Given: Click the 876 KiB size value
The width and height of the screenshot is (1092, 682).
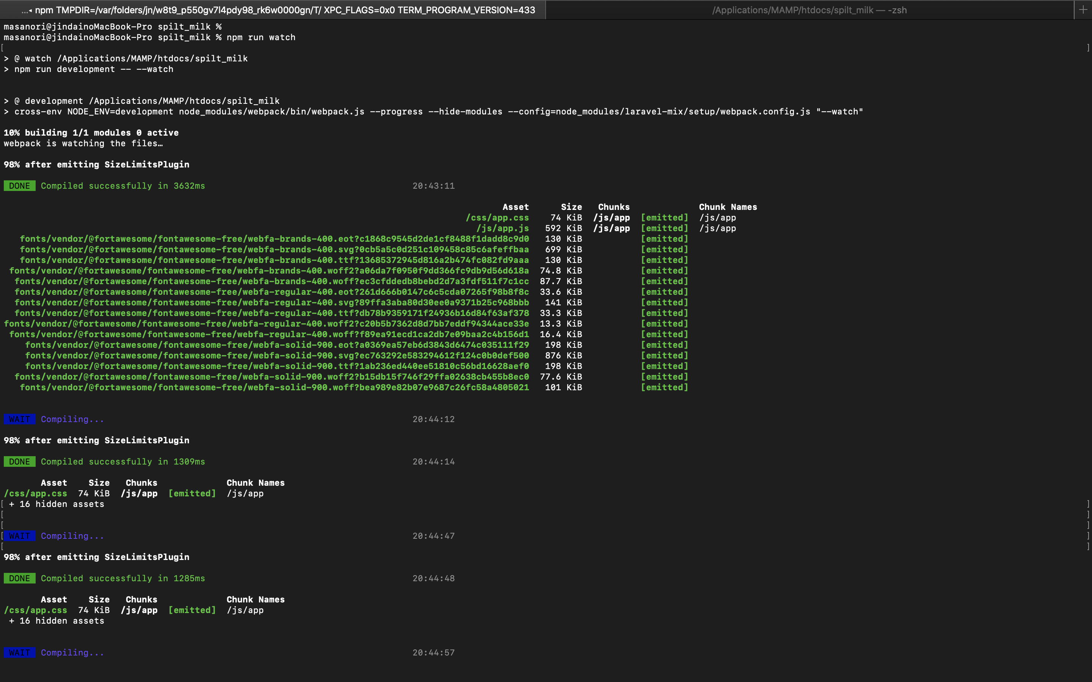Looking at the screenshot, I should tap(563, 355).
